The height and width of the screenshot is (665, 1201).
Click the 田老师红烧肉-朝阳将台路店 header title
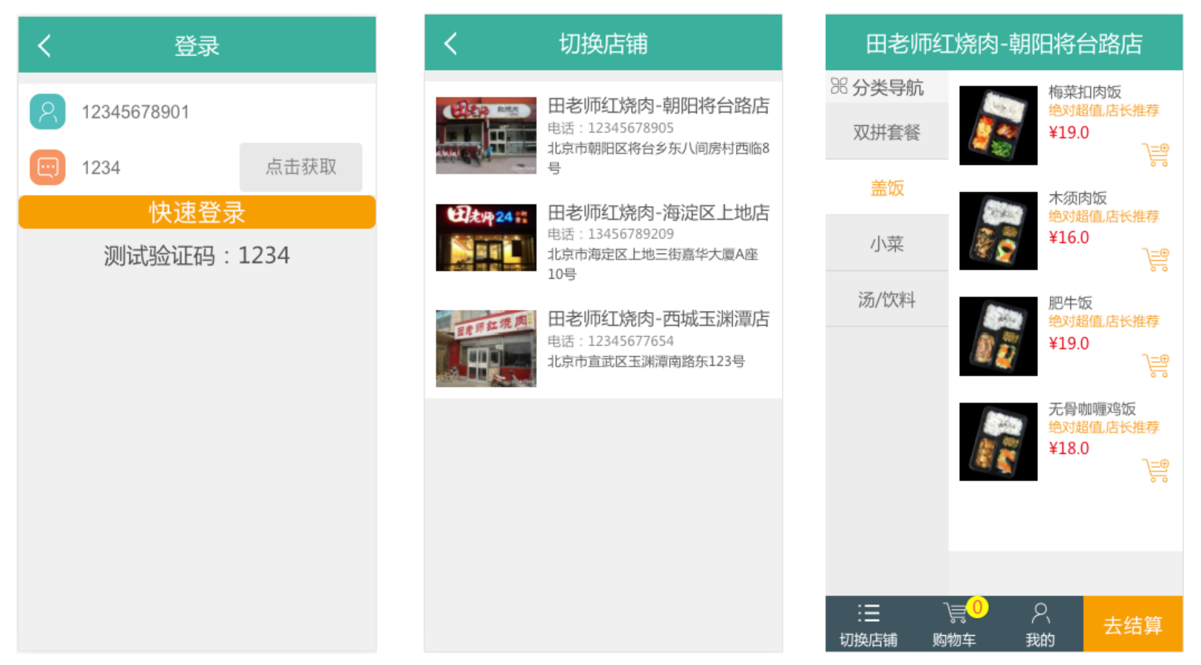(x=1004, y=44)
